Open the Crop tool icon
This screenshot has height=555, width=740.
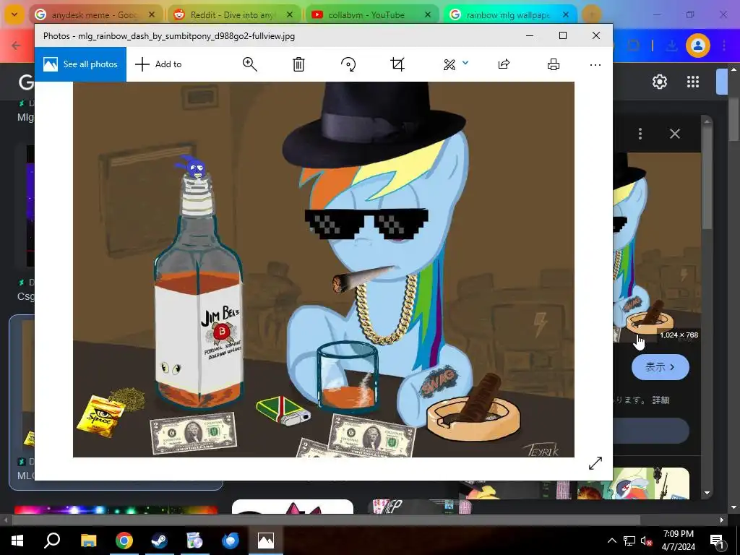tap(397, 64)
